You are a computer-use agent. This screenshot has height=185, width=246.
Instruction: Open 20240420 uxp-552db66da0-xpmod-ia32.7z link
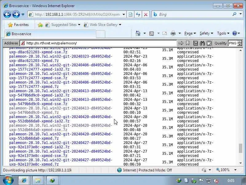click(x=61, y=119)
